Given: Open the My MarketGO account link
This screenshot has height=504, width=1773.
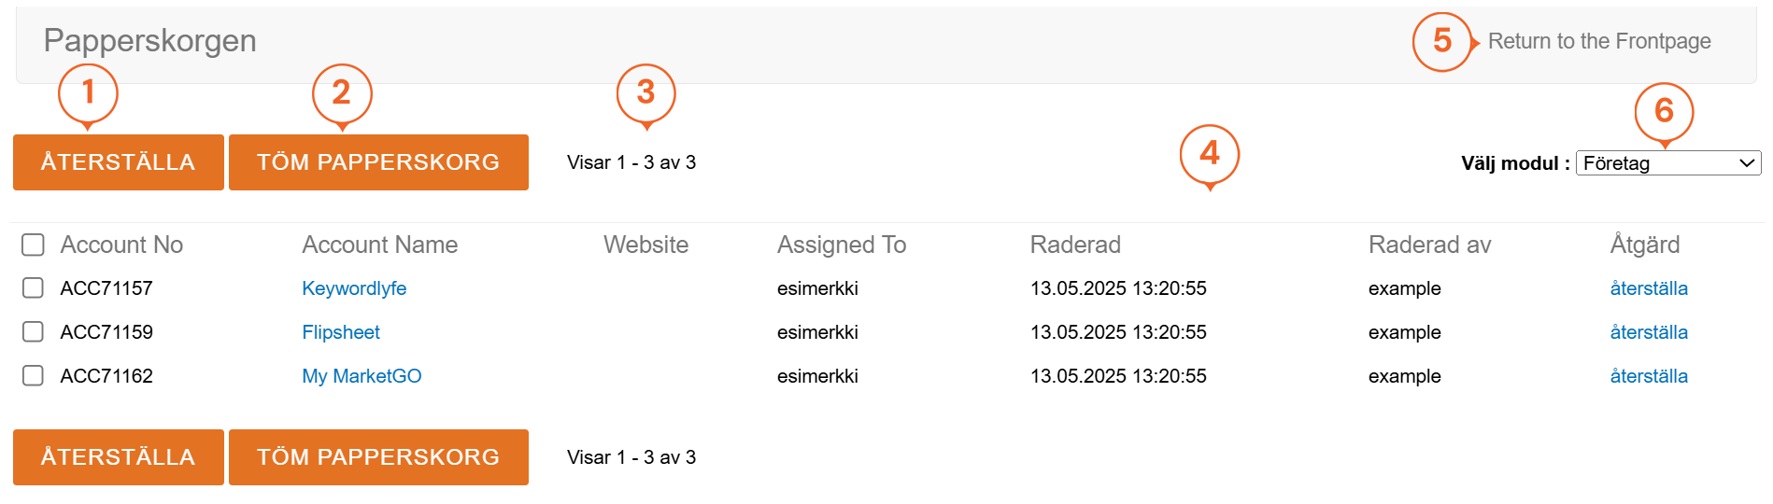Looking at the screenshot, I should click(x=362, y=376).
